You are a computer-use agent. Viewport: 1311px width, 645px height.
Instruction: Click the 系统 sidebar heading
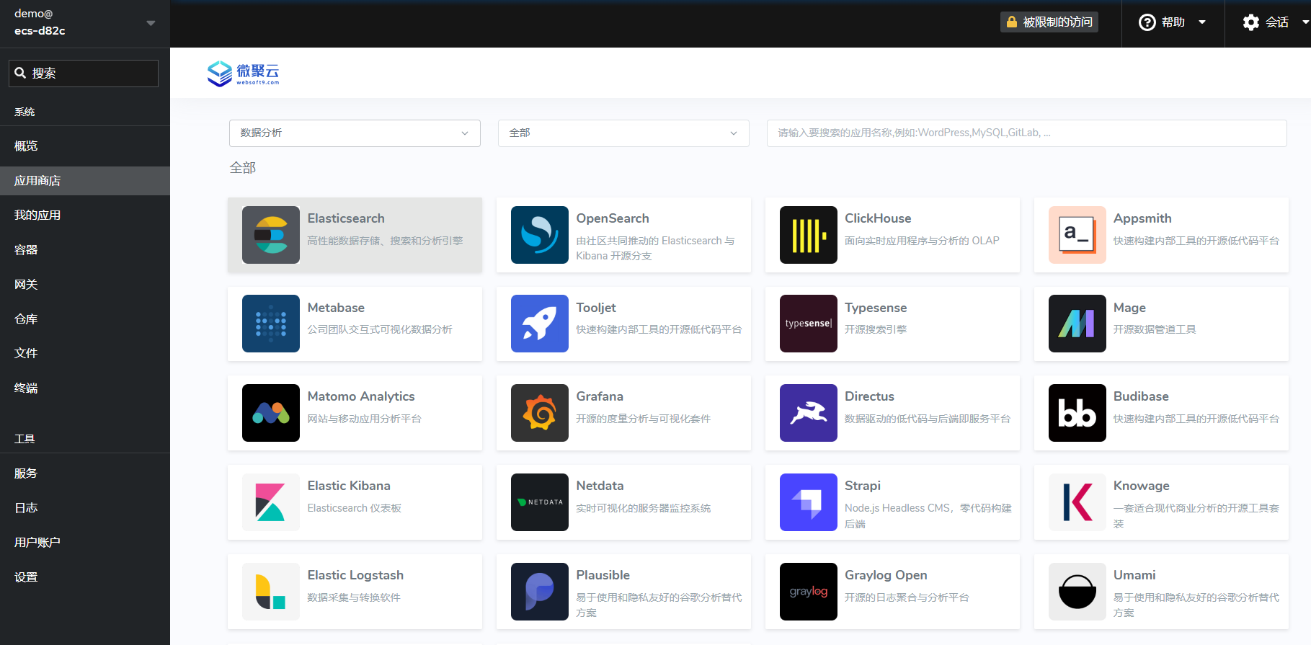pyautogui.click(x=25, y=112)
